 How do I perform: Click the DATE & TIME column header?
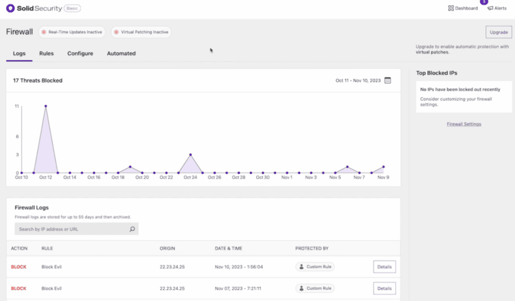tap(228, 248)
